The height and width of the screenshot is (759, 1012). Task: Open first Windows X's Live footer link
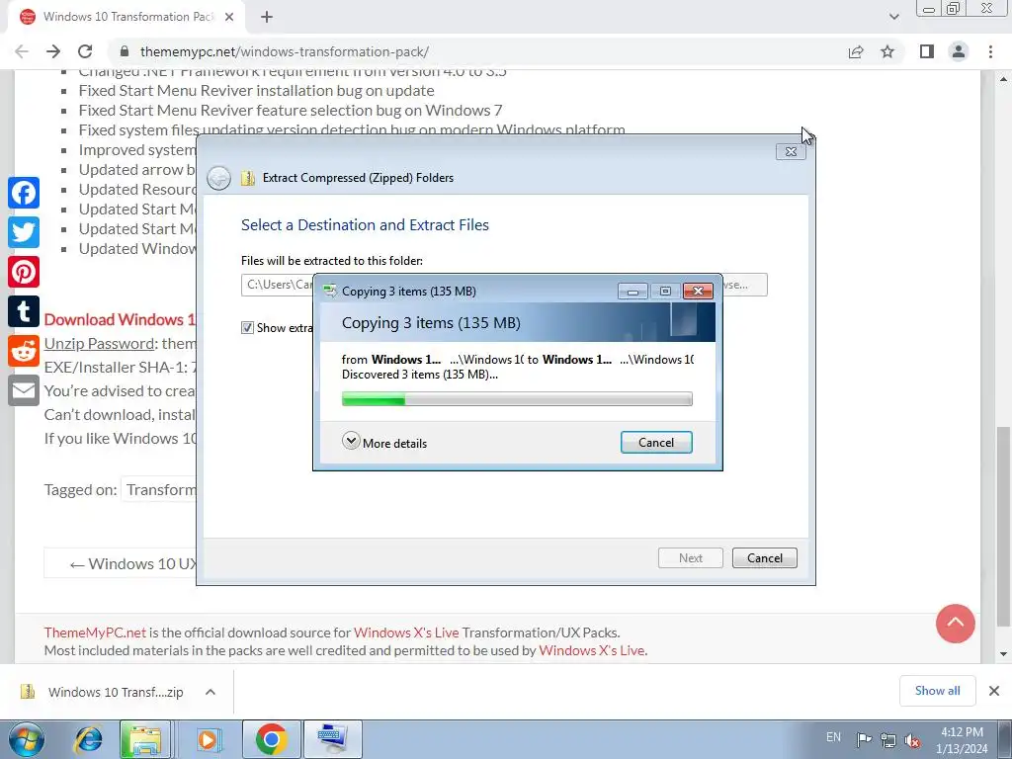pyautogui.click(x=406, y=632)
